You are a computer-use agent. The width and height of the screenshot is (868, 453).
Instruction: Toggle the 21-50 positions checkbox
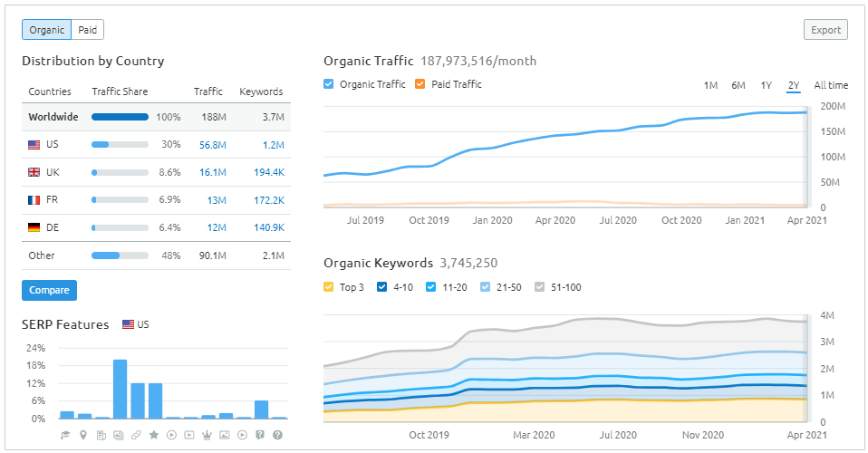pos(485,287)
